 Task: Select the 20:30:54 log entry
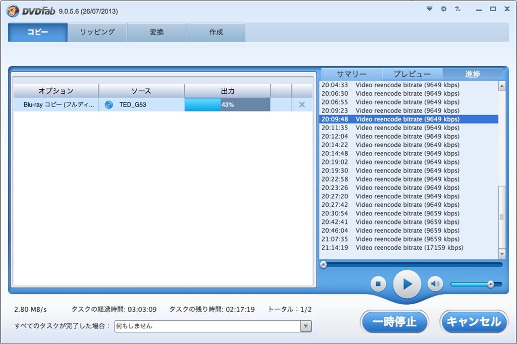409,213
